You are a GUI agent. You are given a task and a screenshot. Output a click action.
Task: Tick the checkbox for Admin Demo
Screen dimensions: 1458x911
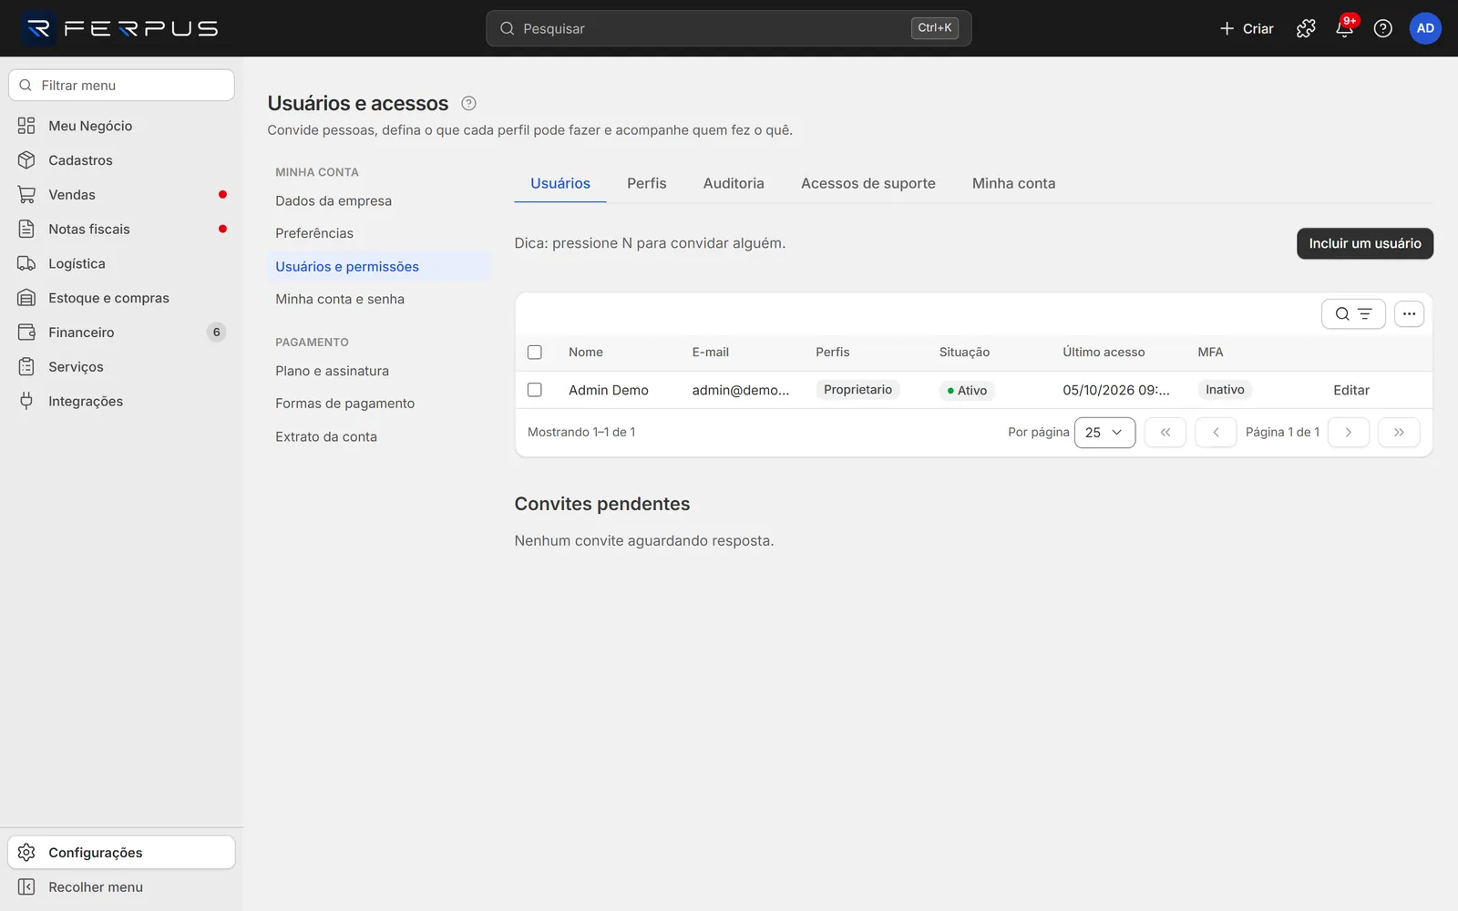pyautogui.click(x=535, y=390)
